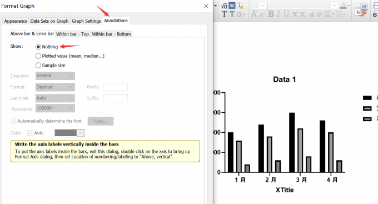Open the Decimals dropdown set to Auto
The height and width of the screenshot is (204, 378).
click(55, 98)
